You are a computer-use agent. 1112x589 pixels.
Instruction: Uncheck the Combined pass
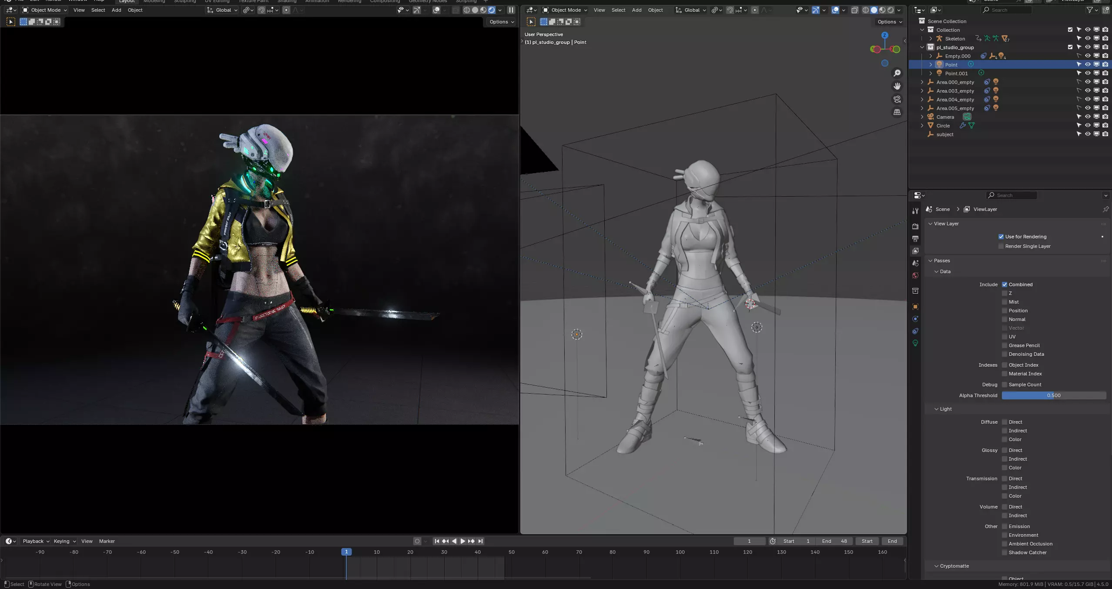[1005, 284]
